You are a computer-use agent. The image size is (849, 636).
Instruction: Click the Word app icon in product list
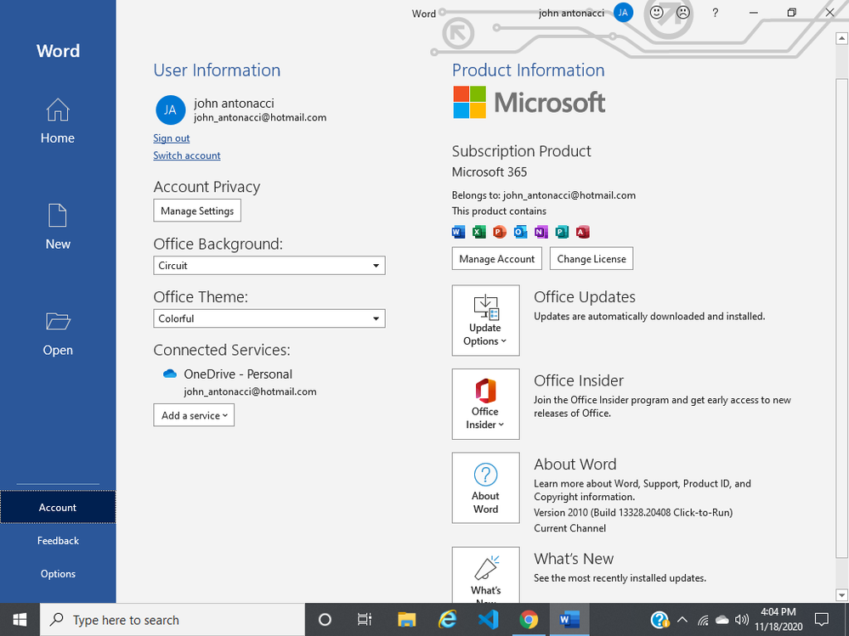[458, 232]
